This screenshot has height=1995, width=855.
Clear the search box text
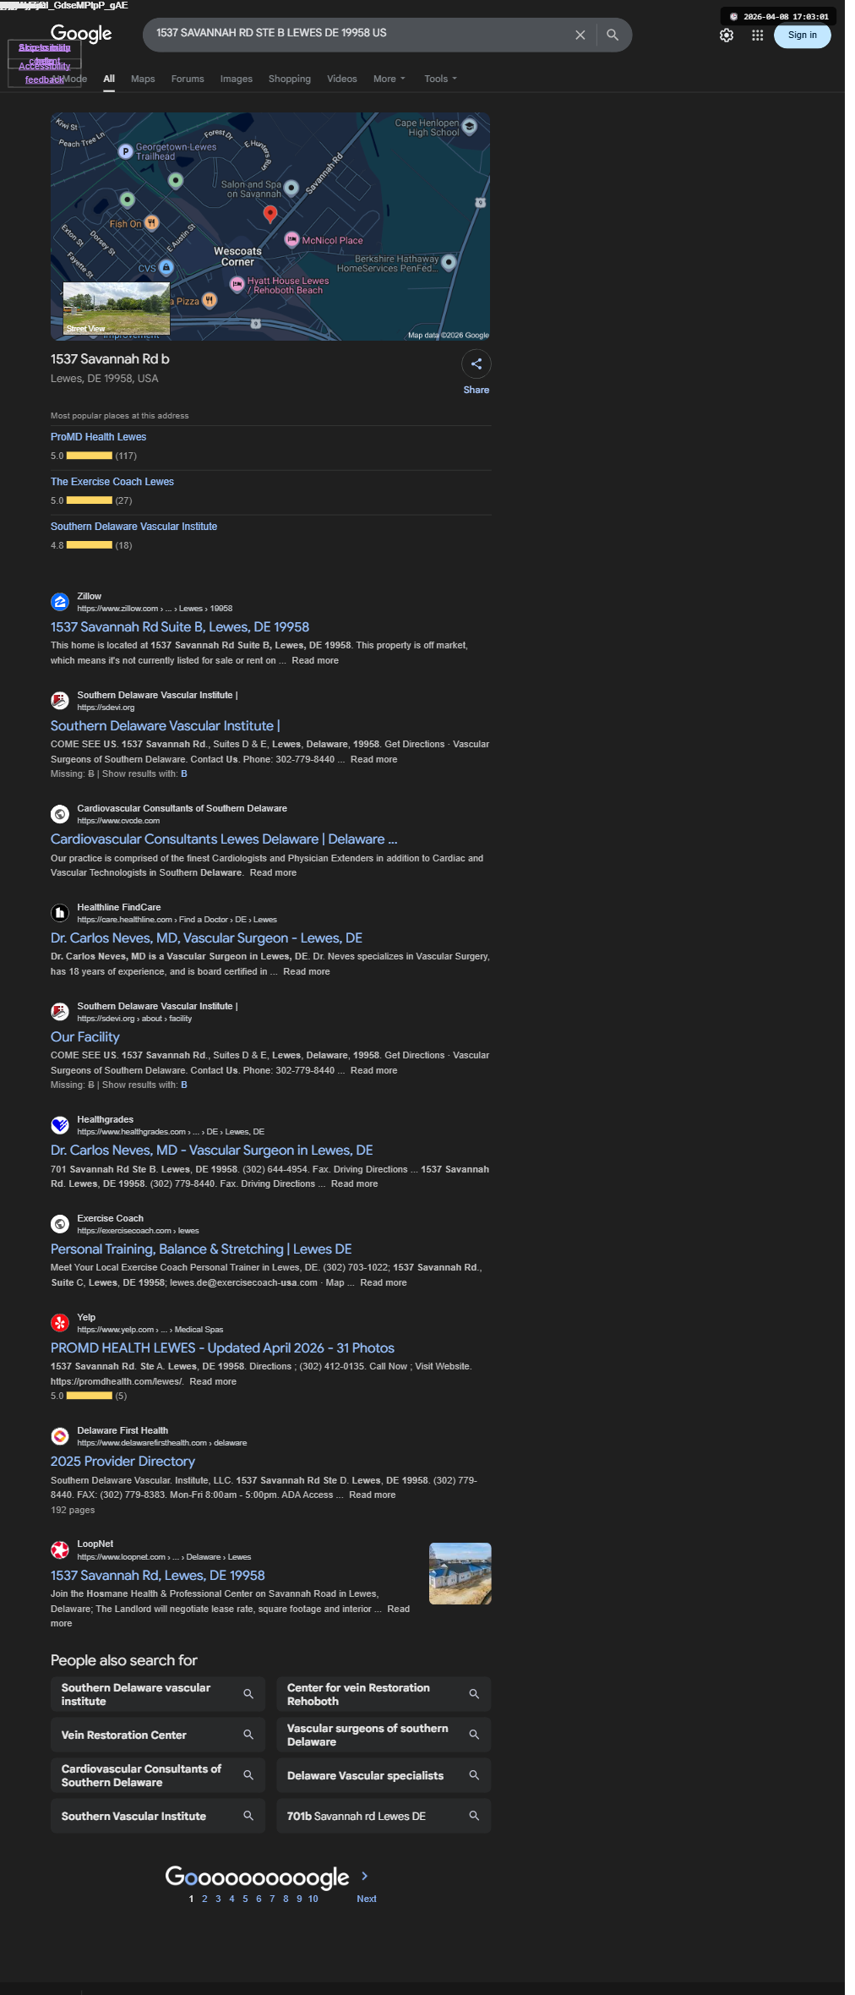[580, 35]
